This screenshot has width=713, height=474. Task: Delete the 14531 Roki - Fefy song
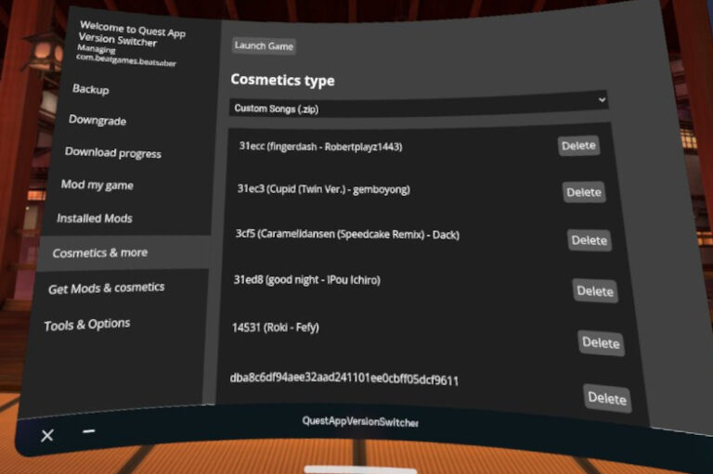coord(601,343)
